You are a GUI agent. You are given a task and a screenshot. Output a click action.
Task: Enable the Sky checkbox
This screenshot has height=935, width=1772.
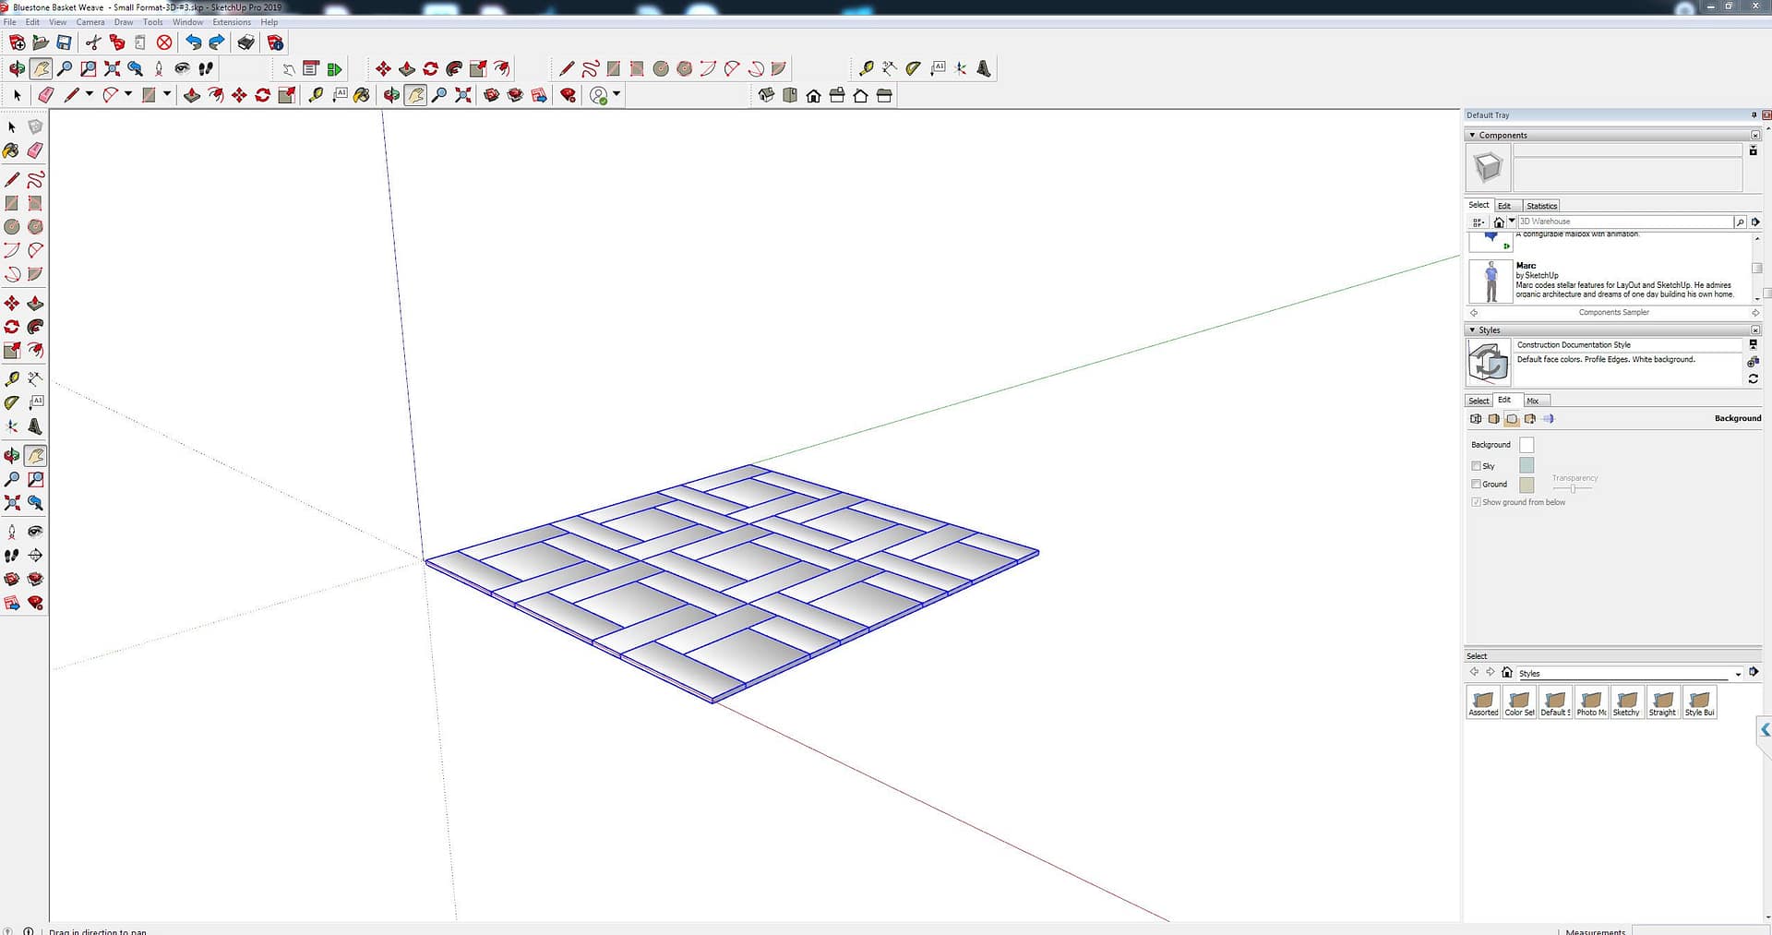(x=1476, y=466)
